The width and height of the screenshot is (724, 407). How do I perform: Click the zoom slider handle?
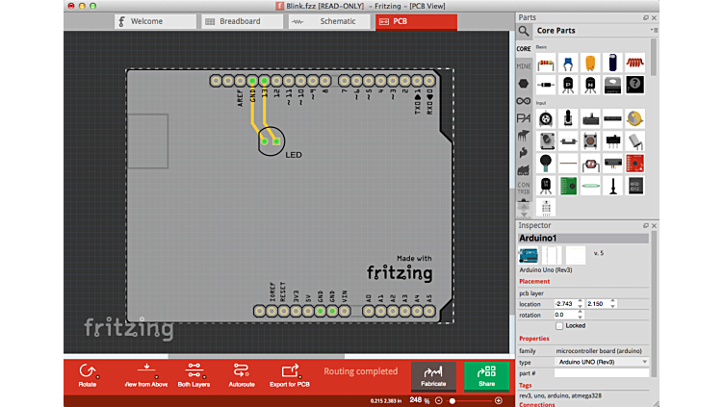point(452,400)
